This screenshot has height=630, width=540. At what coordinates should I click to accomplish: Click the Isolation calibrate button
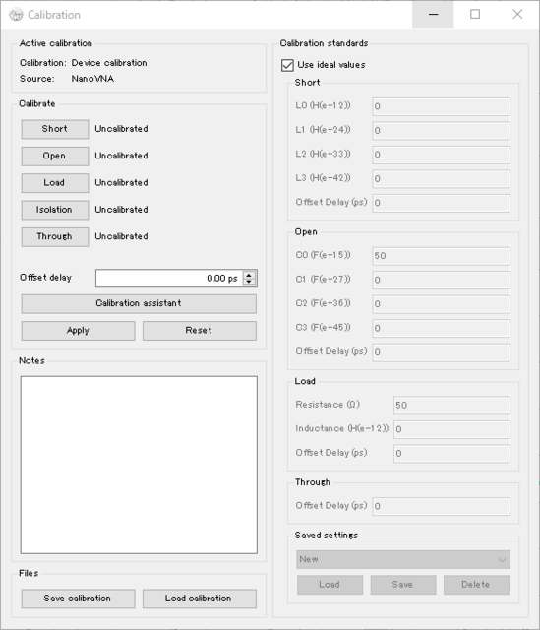(x=55, y=210)
